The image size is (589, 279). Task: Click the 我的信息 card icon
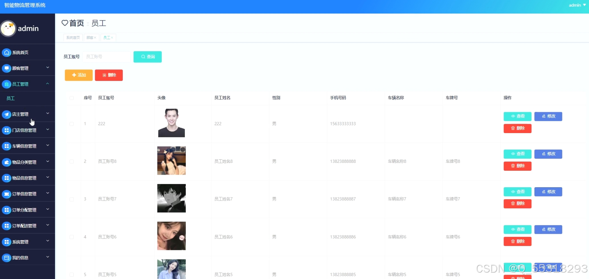tap(6, 258)
